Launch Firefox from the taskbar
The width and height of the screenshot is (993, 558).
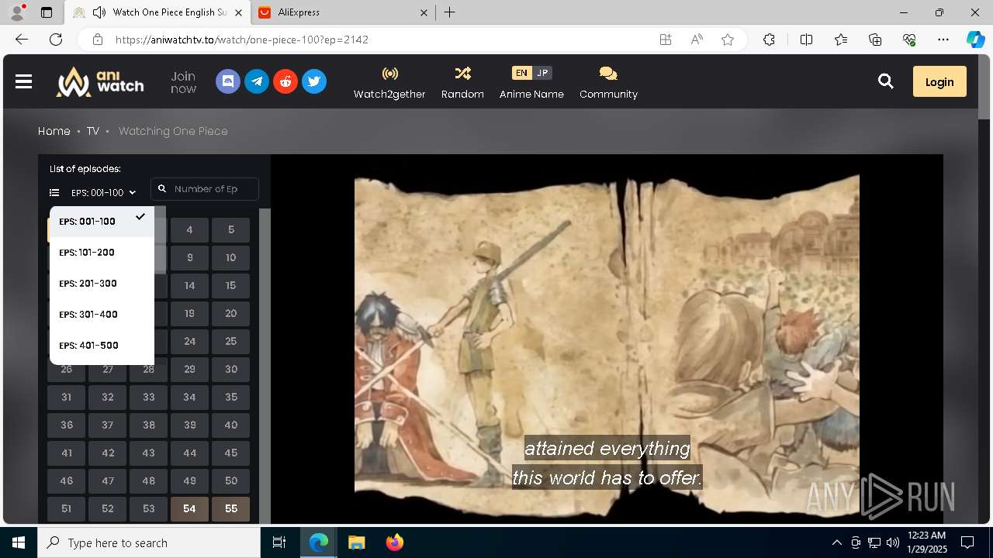click(395, 542)
